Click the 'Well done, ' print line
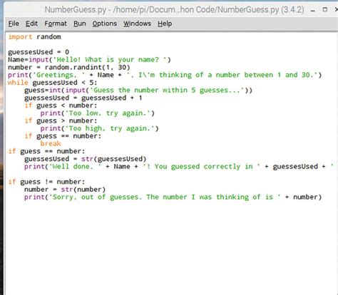Viewport: 338px width, 295px height. coord(180,167)
